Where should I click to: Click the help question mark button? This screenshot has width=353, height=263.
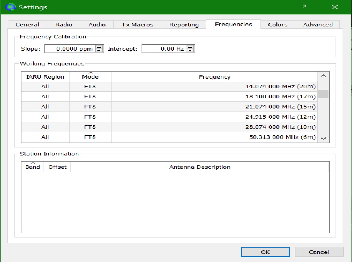click(304, 7)
